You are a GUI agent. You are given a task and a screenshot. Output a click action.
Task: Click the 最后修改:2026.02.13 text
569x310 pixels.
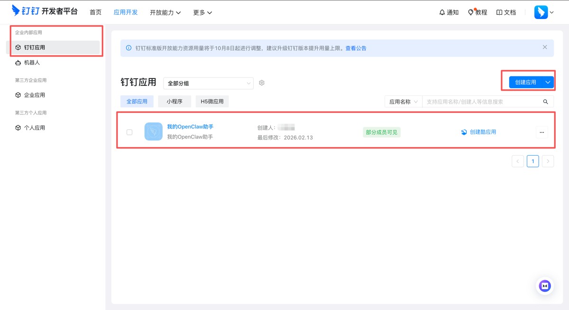[285, 137]
